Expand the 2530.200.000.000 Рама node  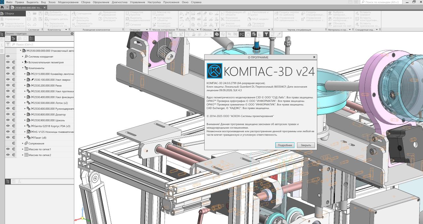point(25,85)
